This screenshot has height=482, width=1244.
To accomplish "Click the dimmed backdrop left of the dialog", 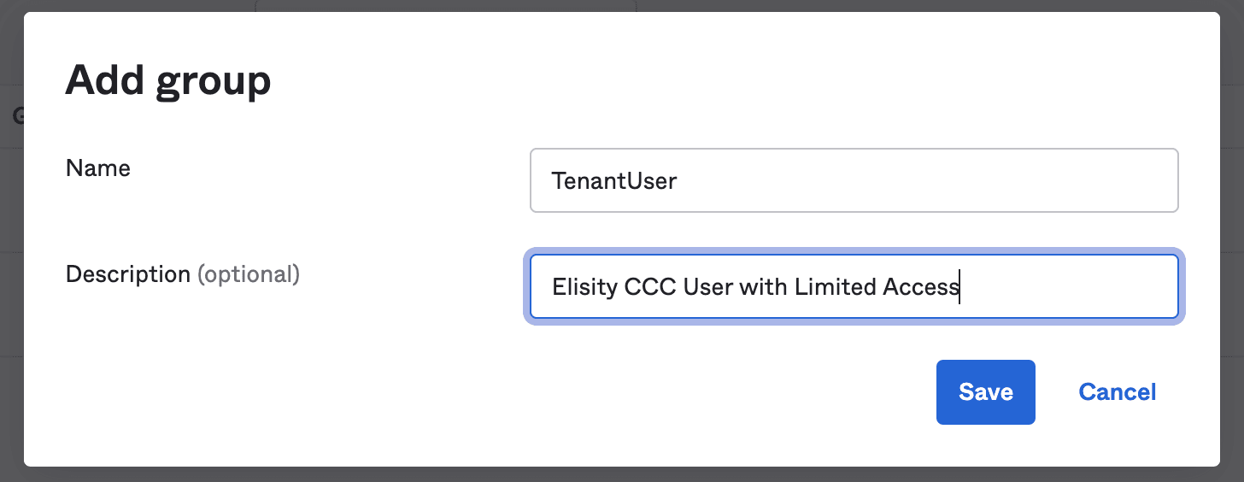I will click(x=11, y=256).
